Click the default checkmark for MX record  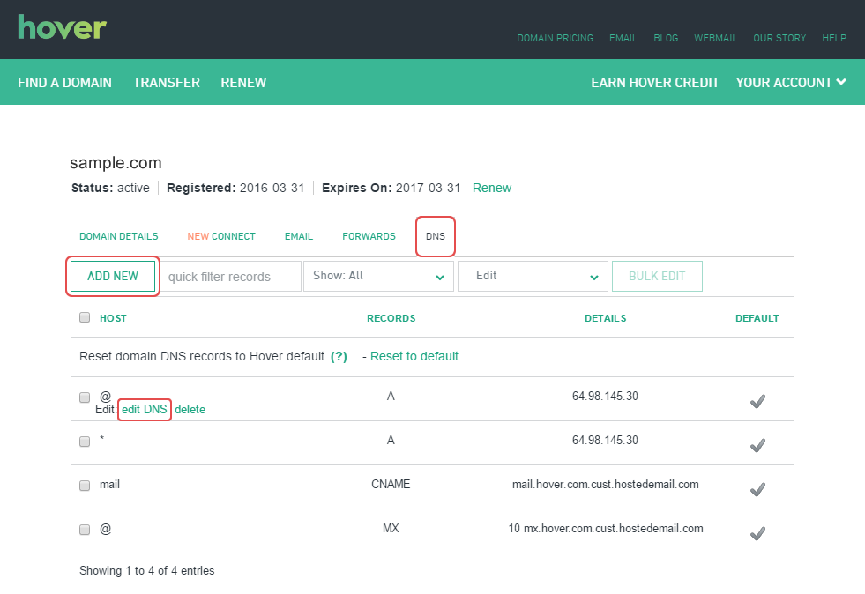point(757,533)
